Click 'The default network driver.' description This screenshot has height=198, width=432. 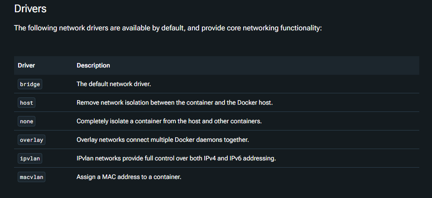tap(114, 84)
